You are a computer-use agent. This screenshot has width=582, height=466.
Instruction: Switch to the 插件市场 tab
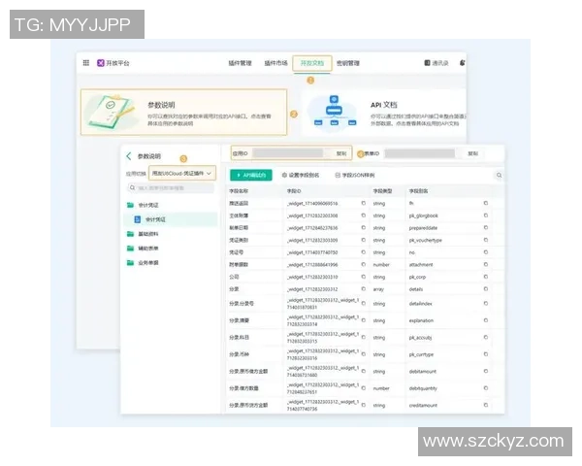click(x=275, y=63)
